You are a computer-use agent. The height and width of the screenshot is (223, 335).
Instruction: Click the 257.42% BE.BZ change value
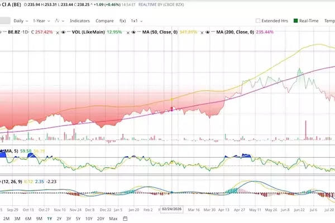[44, 32]
